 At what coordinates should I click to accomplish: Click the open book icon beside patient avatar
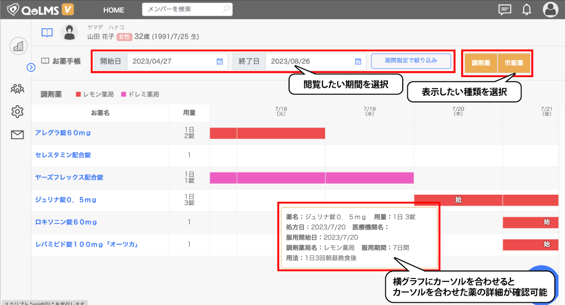click(x=47, y=33)
